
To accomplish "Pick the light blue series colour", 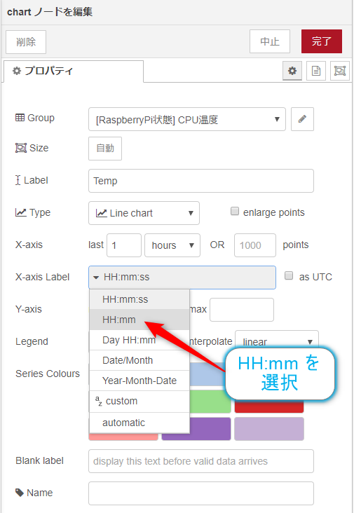I will click(x=207, y=374).
